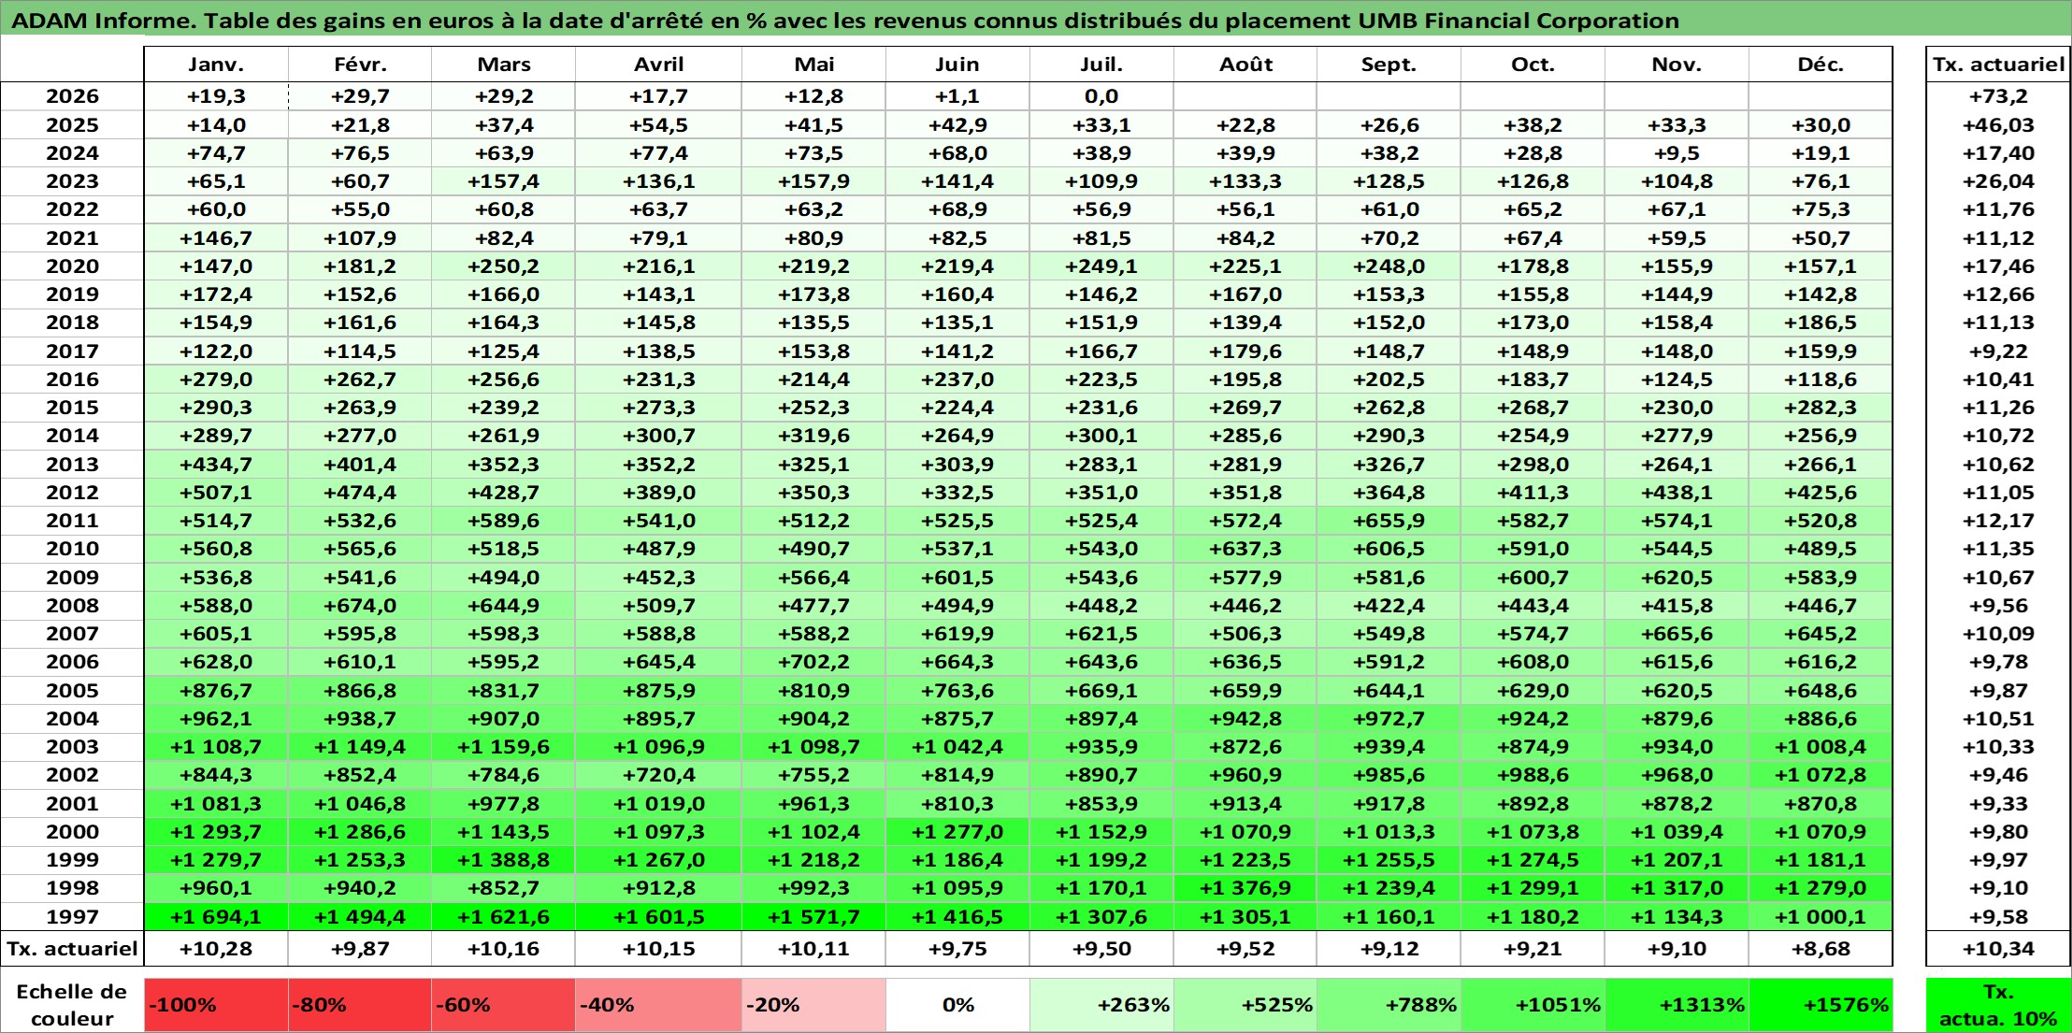This screenshot has width=2072, height=1033.
Task: Select the Juil. column header
Action: coord(1101,65)
